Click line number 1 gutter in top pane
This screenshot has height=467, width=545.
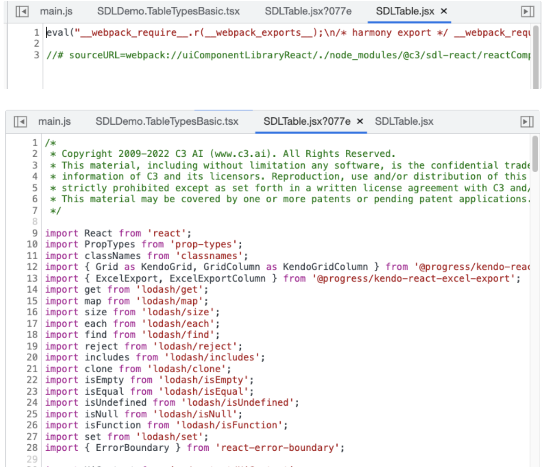[x=36, y=33]
